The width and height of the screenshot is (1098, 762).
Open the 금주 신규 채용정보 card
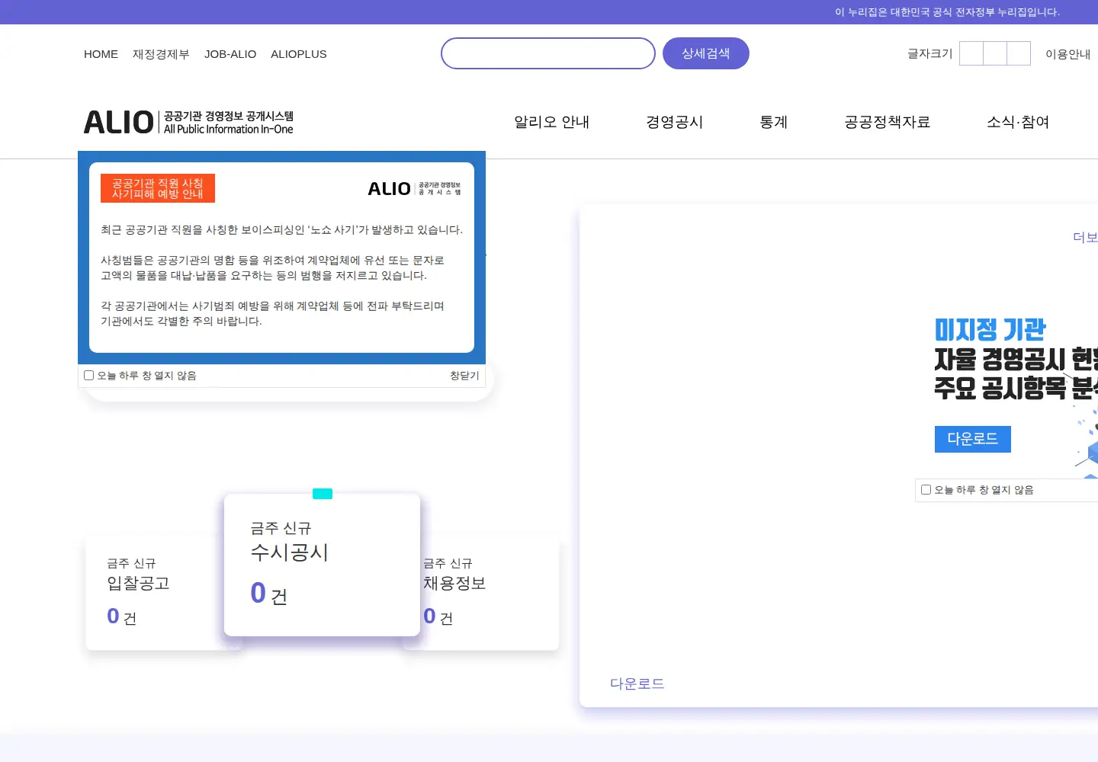click(490, 593)
